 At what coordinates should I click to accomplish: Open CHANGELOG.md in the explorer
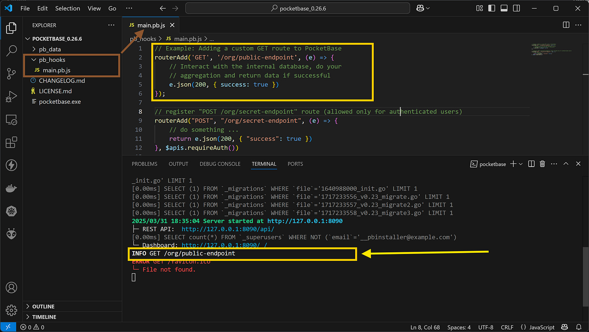click(x=62, y=80)
